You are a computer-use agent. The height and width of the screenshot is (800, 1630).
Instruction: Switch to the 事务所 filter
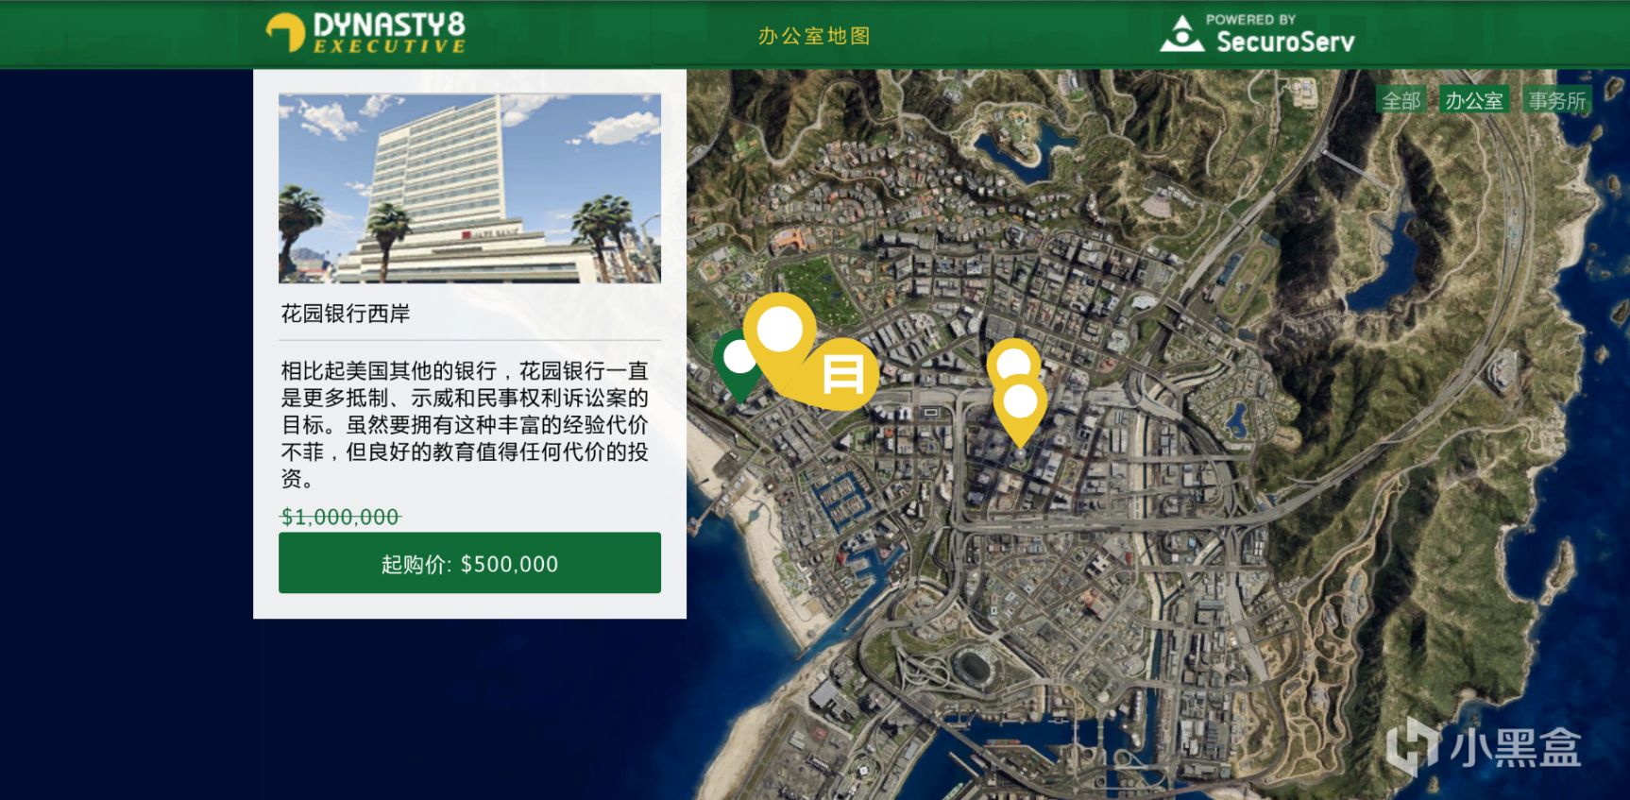(x=1557, y=100)
